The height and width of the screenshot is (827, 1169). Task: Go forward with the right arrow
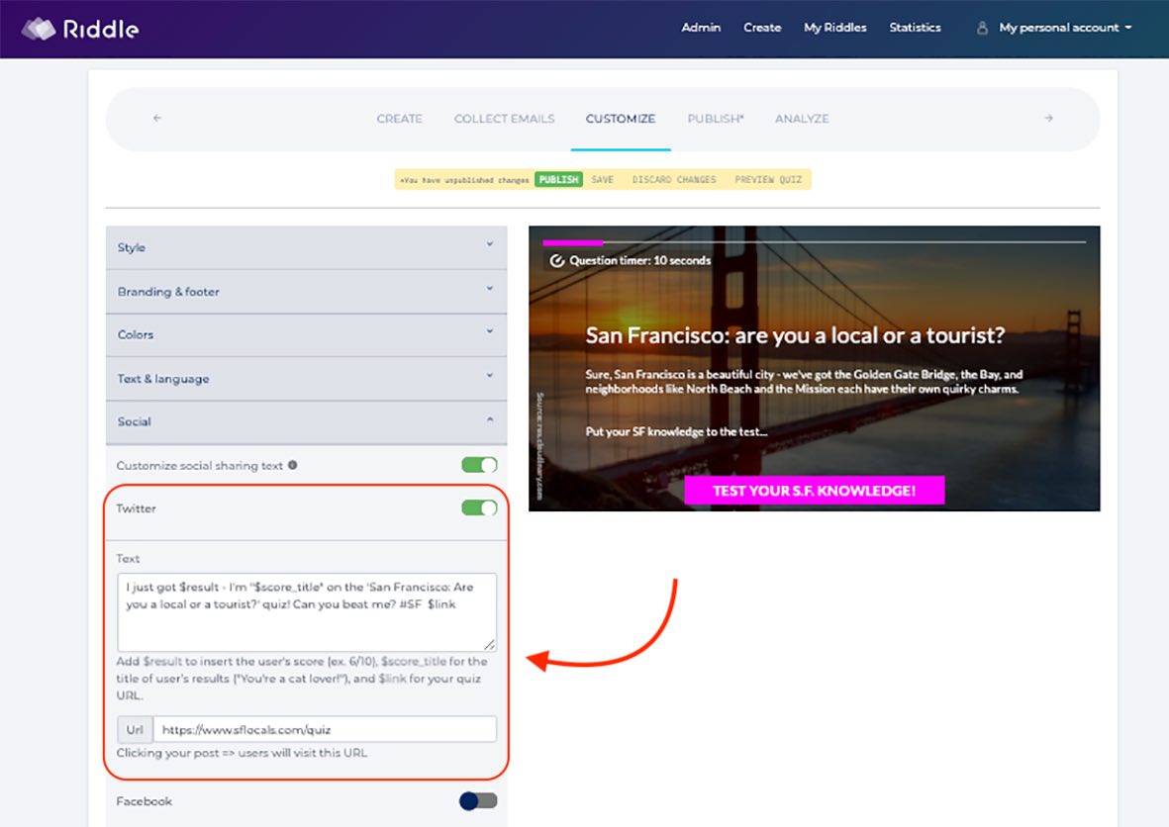(1049, 118)
